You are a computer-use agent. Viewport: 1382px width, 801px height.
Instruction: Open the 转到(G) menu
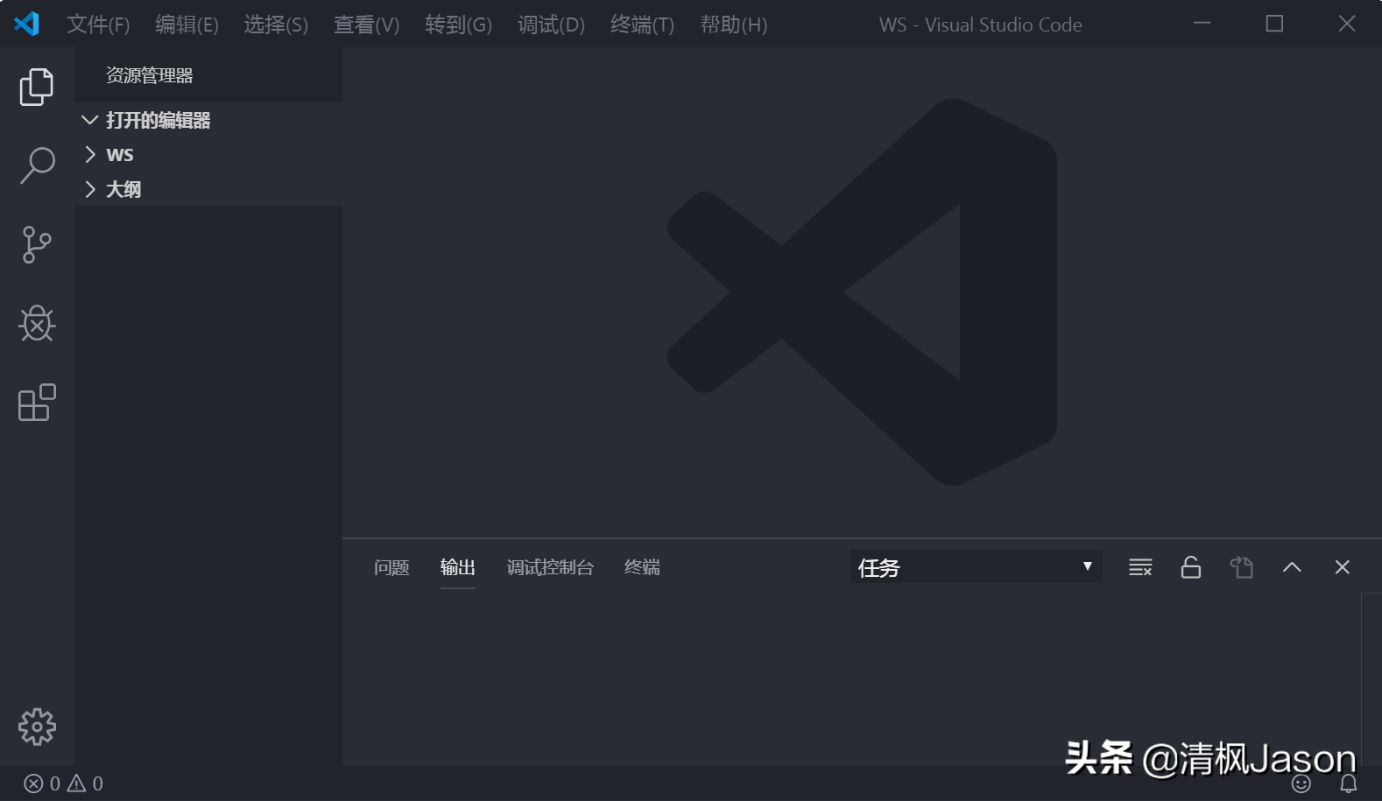(x=458, y=25)
